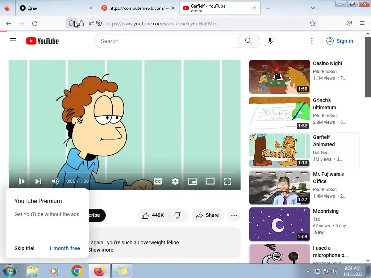The height and width of the screenshot is (278, 371).
Task: Click autoplay blocked icon in address bar
Action: (99, 23)
